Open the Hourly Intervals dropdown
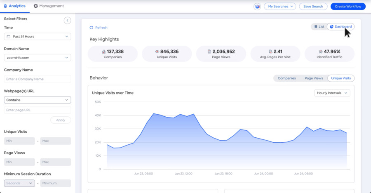The height and width of the screenshot is (193, 371). 332,93
